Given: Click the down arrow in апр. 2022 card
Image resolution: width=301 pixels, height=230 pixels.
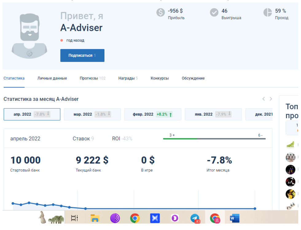Looking at the screenshot, I should 48,114.
